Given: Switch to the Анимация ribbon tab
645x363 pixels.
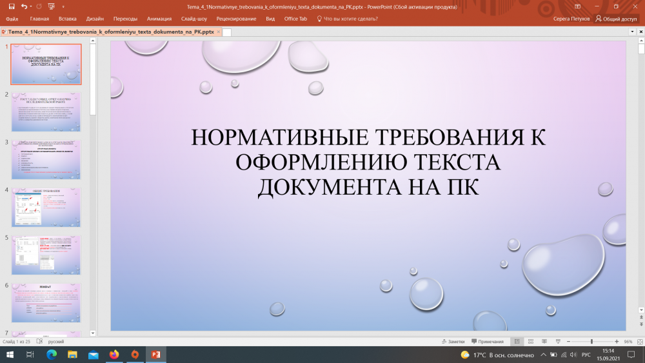Looking at the screenshot, I should 159,19.
